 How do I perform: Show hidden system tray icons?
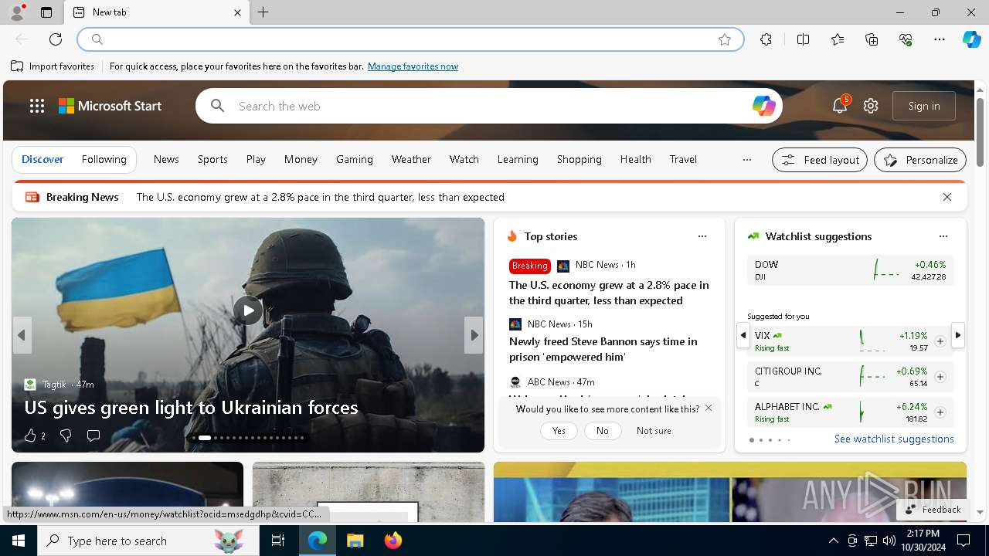(x=833, y=541)
